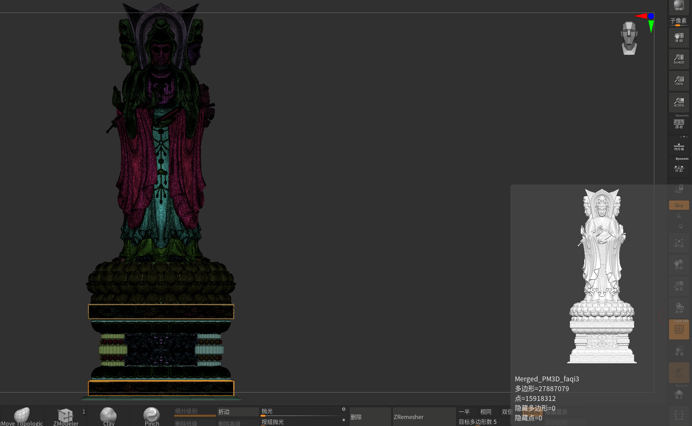The image size is (692, 426).
Task: Toggle the ghost transparency button
Action: click(679, 373)
